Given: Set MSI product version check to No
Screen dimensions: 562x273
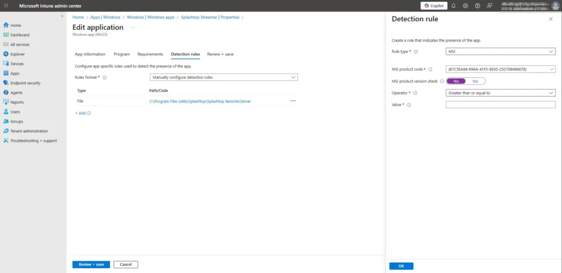Looking at the screenshot, I should [475, 81].
